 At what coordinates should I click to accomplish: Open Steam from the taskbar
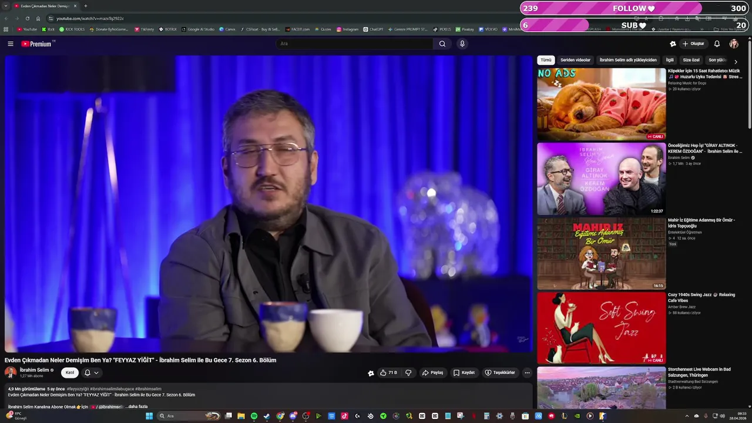(267, 416)
